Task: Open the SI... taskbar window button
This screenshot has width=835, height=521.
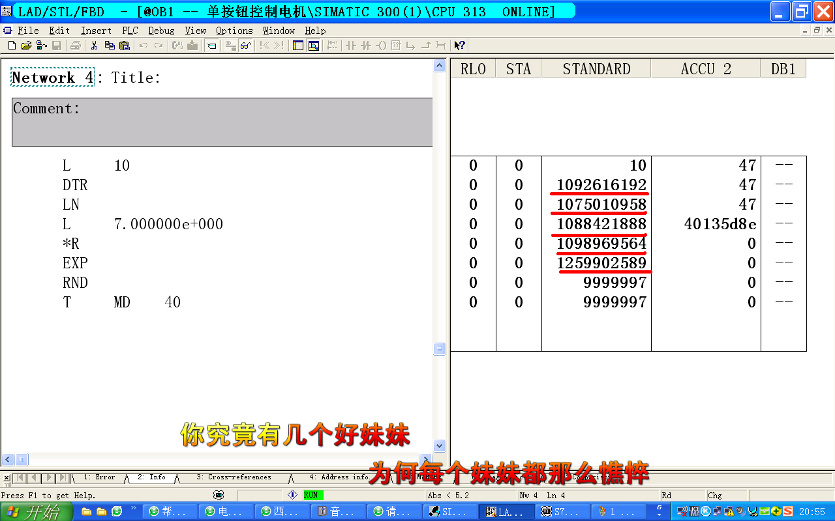Action: (451, 512)
